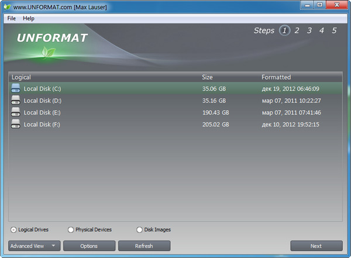The height and width of the screenshot is (258, 351).
Task: Click the Local Disk (F:) drive icon
Action: (16, 124)
